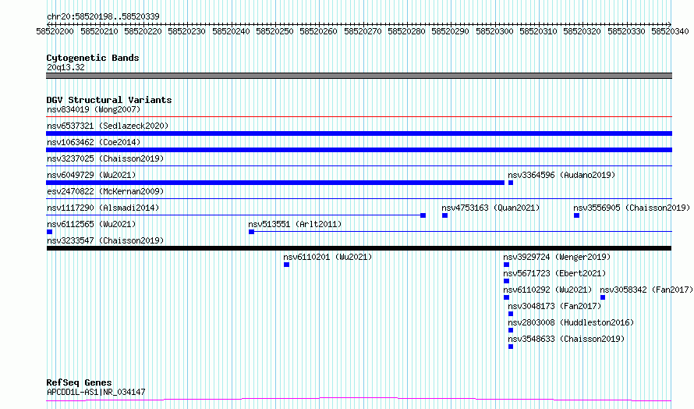
Task: Select the small blue nsv6112565 variant marker
Action: coord(50,232)
